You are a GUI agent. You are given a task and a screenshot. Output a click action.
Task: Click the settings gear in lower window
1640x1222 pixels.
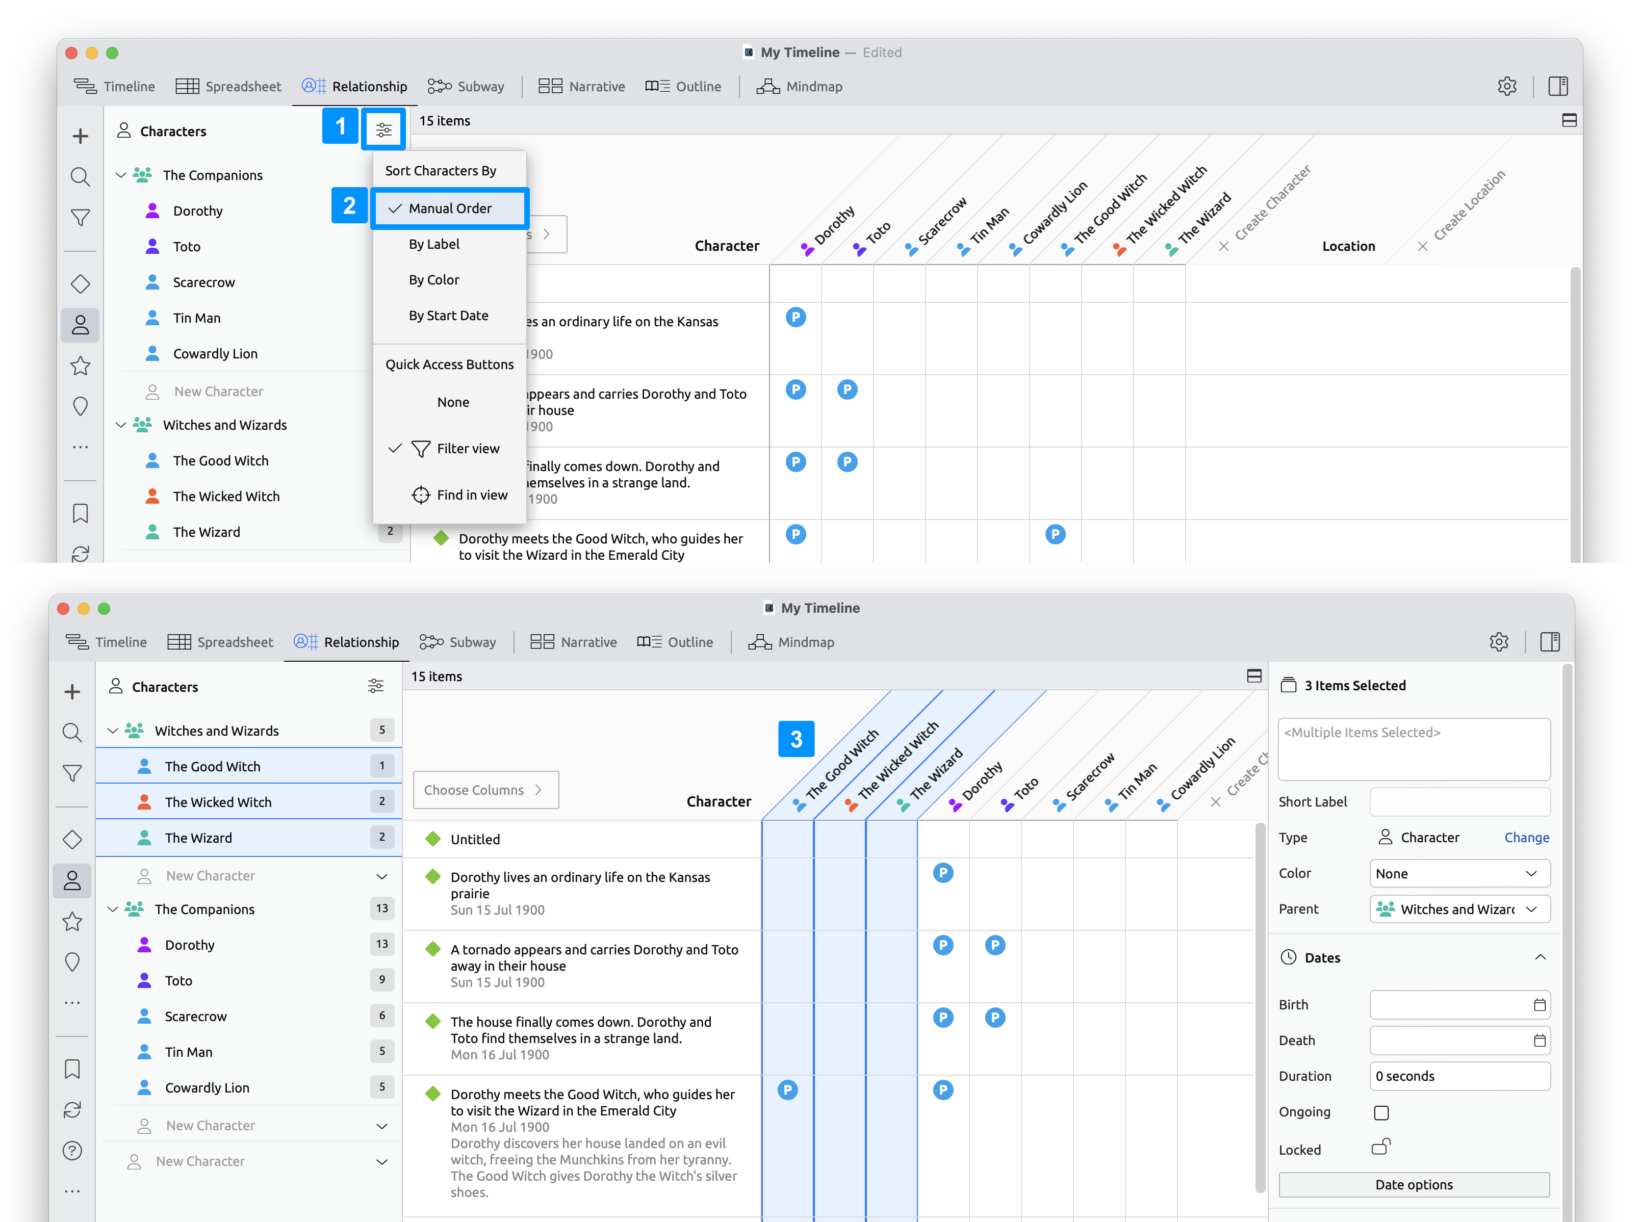coord(1499,641)
